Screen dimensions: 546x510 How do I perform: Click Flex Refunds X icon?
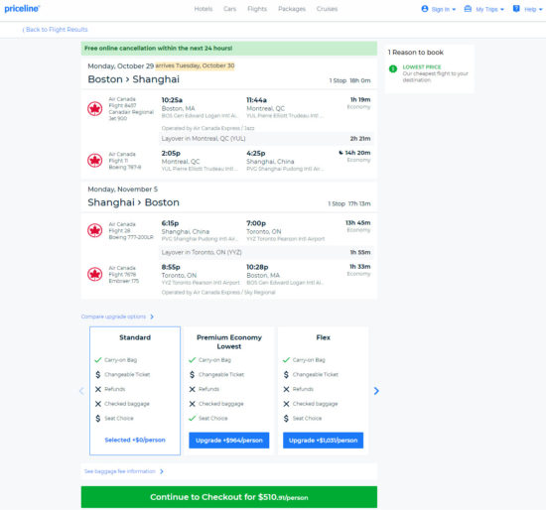point(286,389)
